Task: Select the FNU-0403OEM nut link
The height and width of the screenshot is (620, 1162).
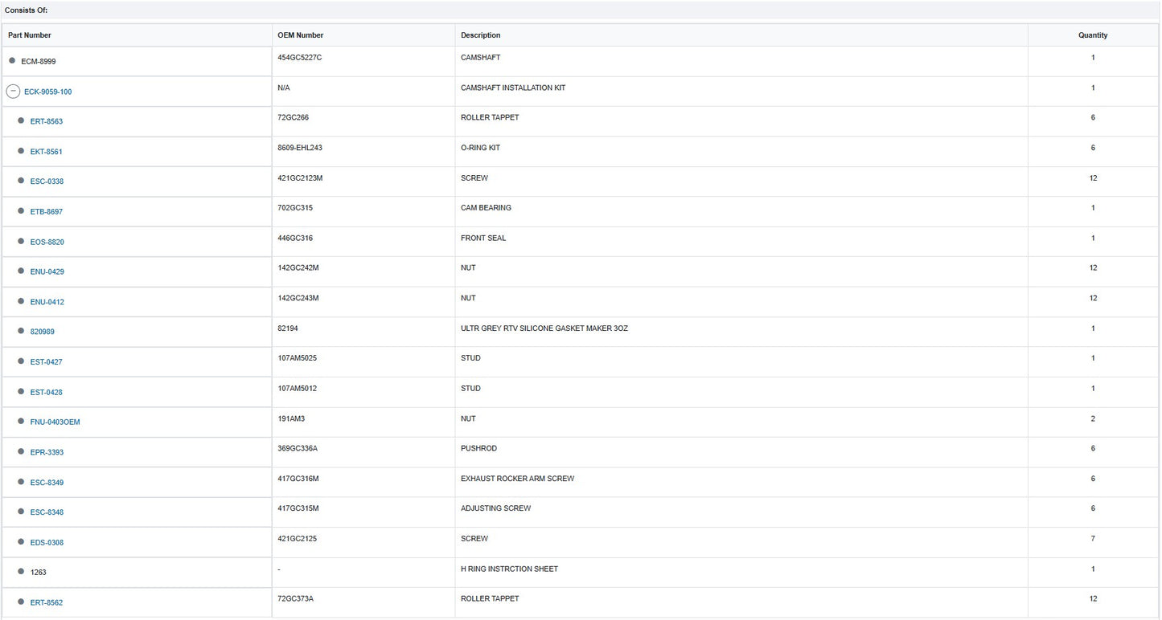Action: (55, 422)
